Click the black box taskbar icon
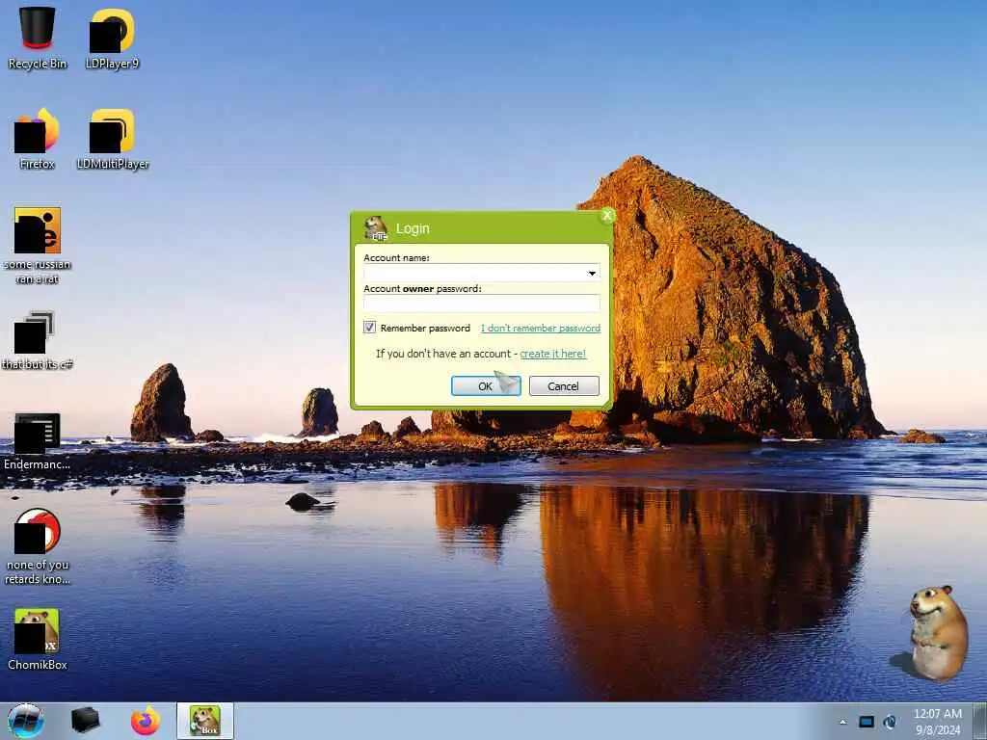 [85, 721]
